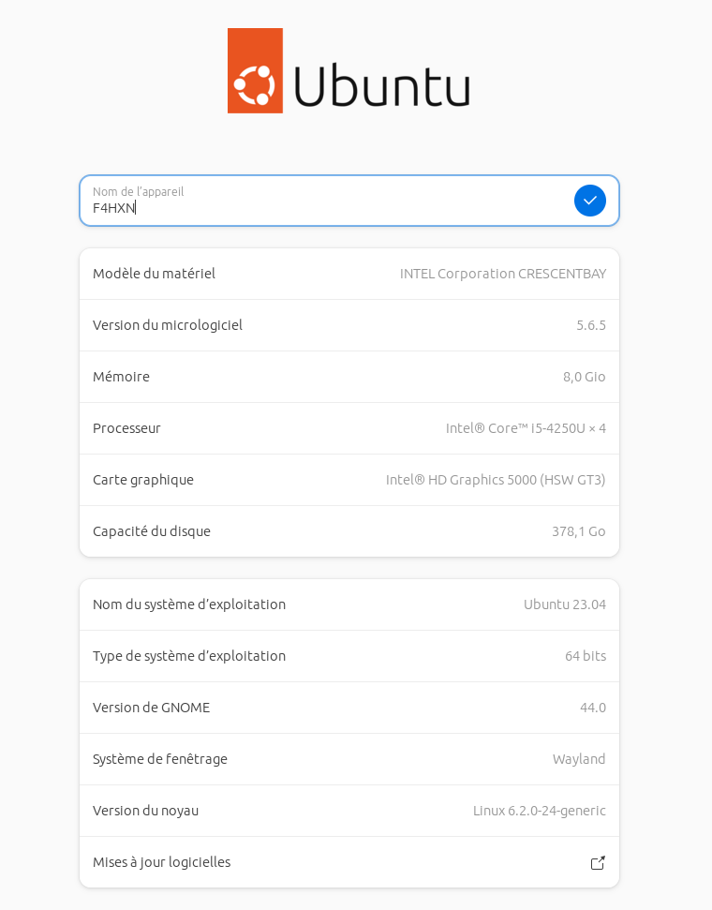Click the Ubuntu orange logo

(256, 70)
